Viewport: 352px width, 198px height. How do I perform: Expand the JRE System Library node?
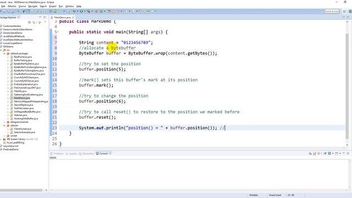coord(1,139)
